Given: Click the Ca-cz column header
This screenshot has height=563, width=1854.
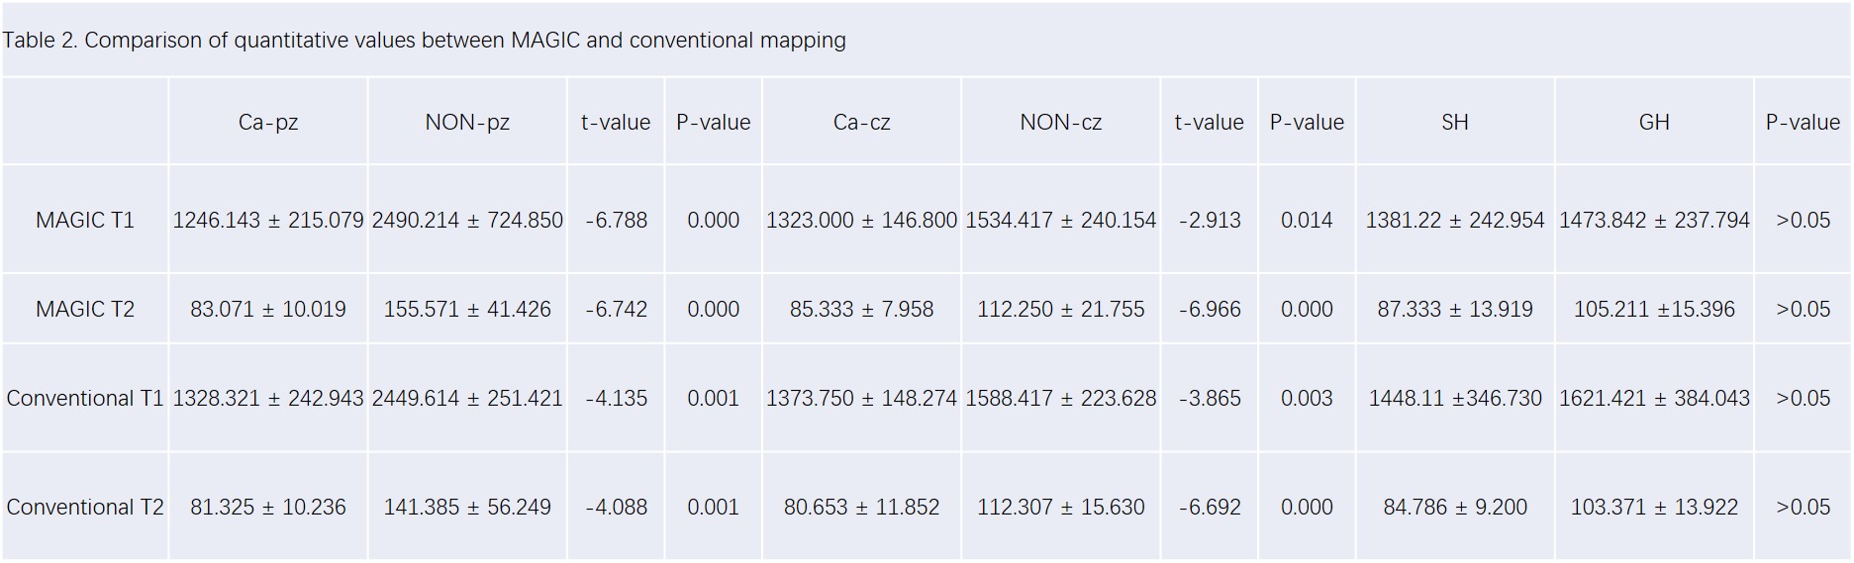Looking at the screenshot, I should 861,123.
